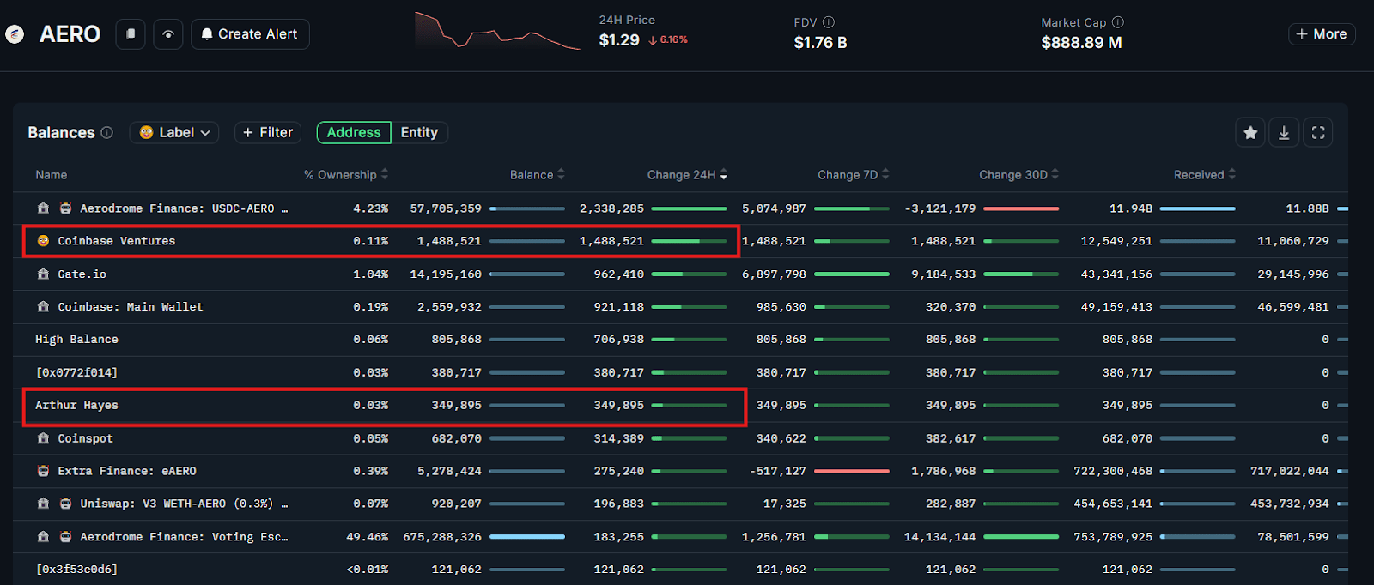
Task: Click the balance bar for Aerodrome Voting Escrow
Action: point(527,537)
